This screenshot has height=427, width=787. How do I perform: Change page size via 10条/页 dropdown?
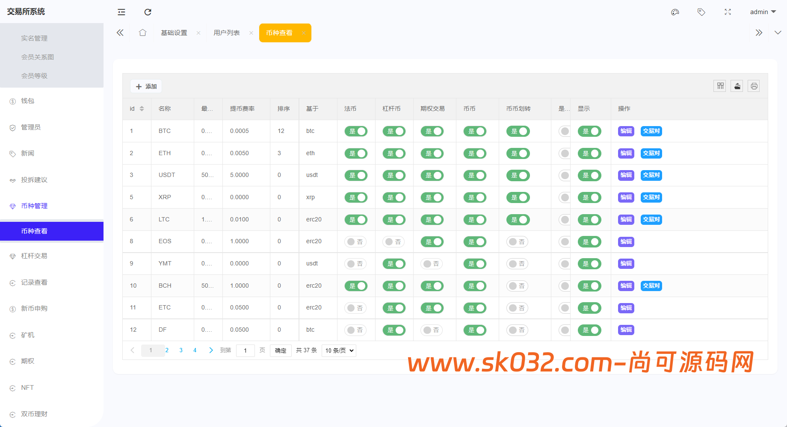[x=338, y=350]
